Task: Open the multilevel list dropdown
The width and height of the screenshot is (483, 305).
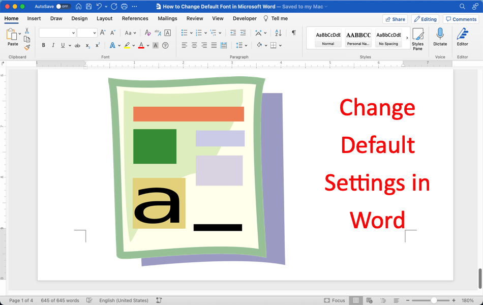Action: click(x=220, y=33)
